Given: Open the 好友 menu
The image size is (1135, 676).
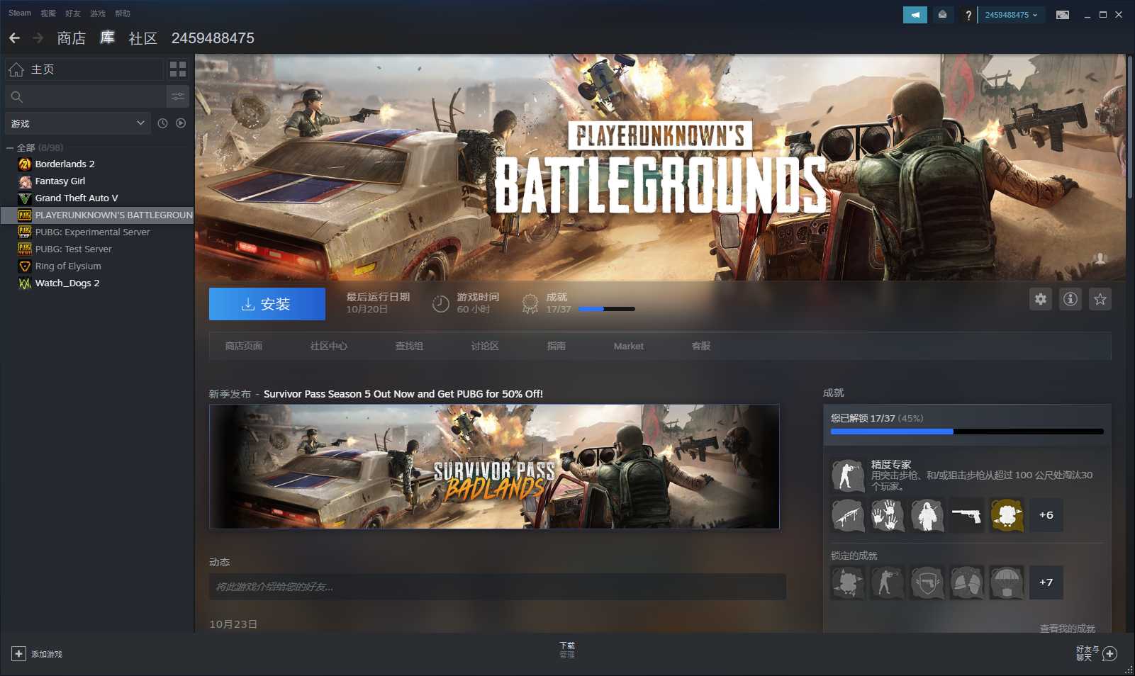Looking at the screenshot, I should pyautogui.click(x=73, y=13).
